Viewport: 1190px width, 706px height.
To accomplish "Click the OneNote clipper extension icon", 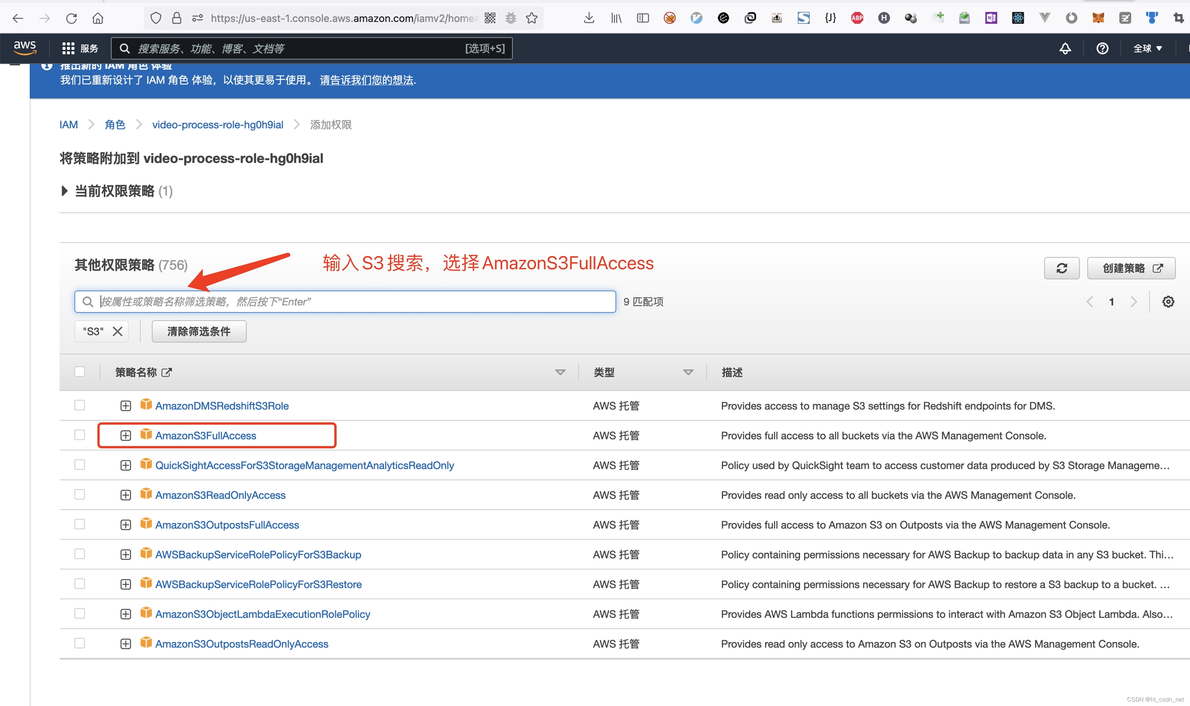I will point(991,18).
